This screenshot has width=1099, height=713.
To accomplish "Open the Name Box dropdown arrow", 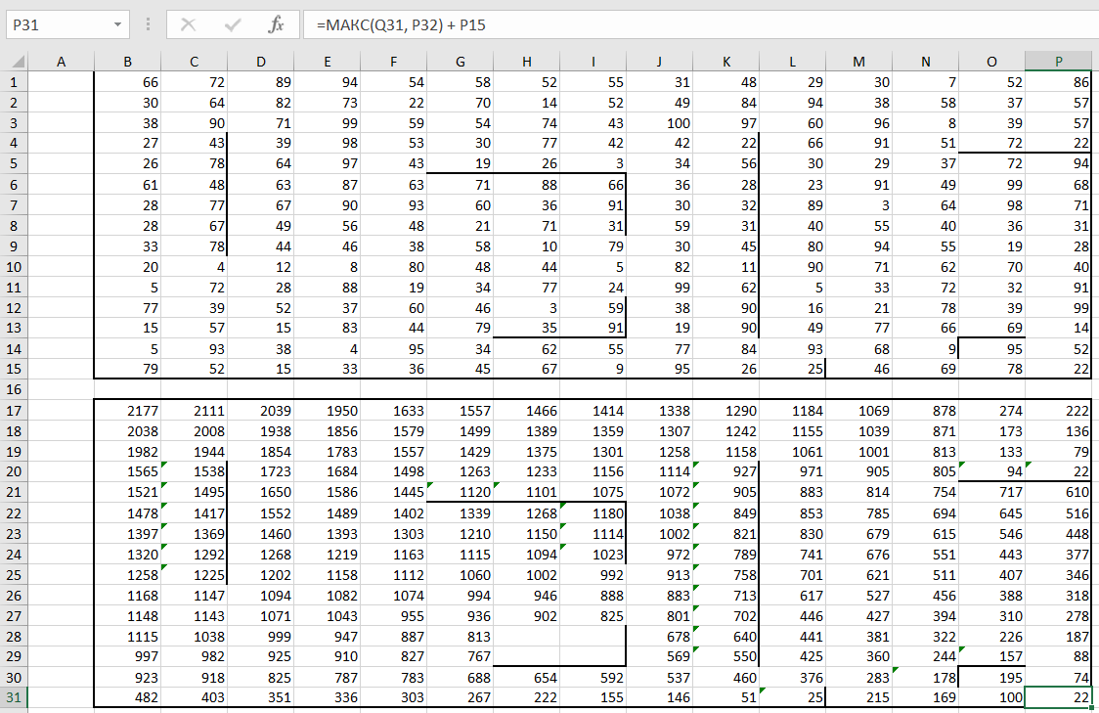I will click(118, 24).
